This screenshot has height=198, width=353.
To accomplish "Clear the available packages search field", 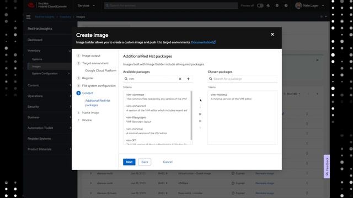I will point(180,79).
